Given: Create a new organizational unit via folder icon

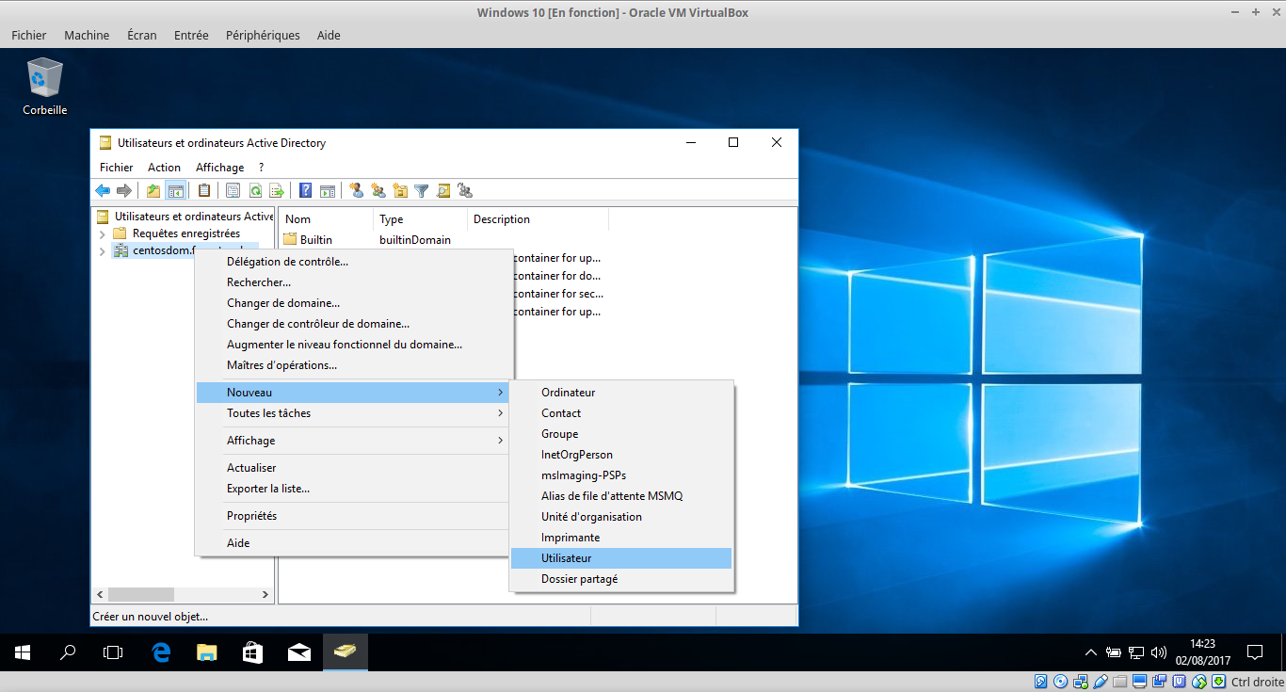Looking at the screenshot, I should (x=400, y=191).
